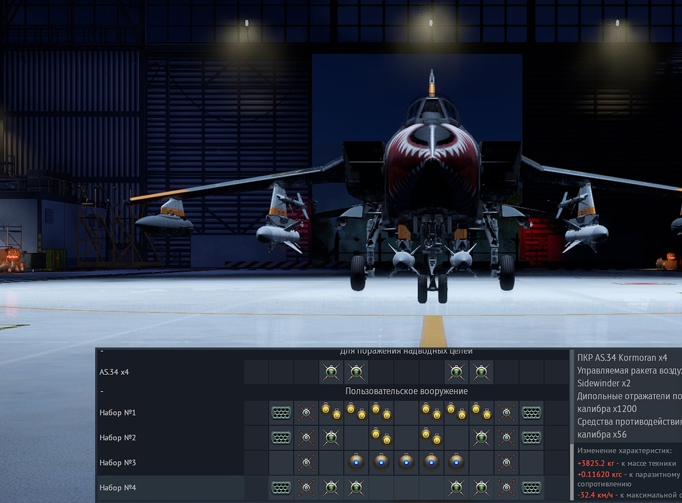Click the Изменение характеристик heading
682x503 pixels.
(624, 451)
